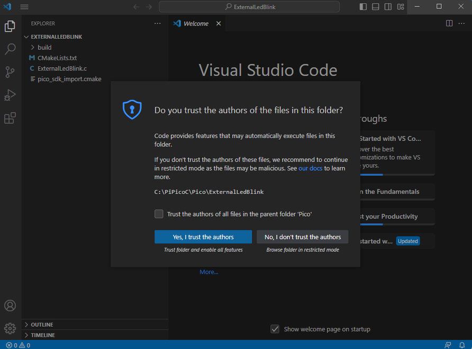Open Explorer Views and More Actions ellipsis
The height and width of the screenshot is (349, 472).
tap(158, 23)
